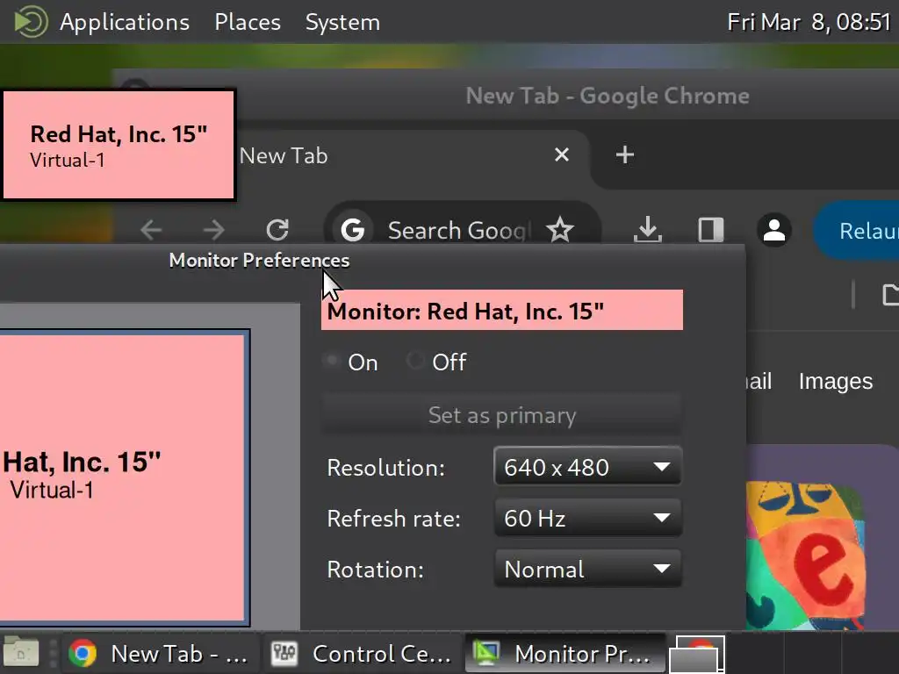
Task: Click the Relaunch update button in Chrome
Action: [x=856, y=231]
